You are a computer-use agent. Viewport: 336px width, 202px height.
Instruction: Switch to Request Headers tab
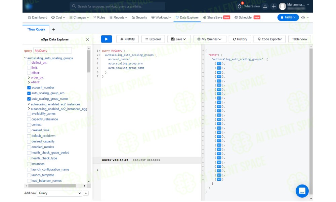[x=146, y=160]
